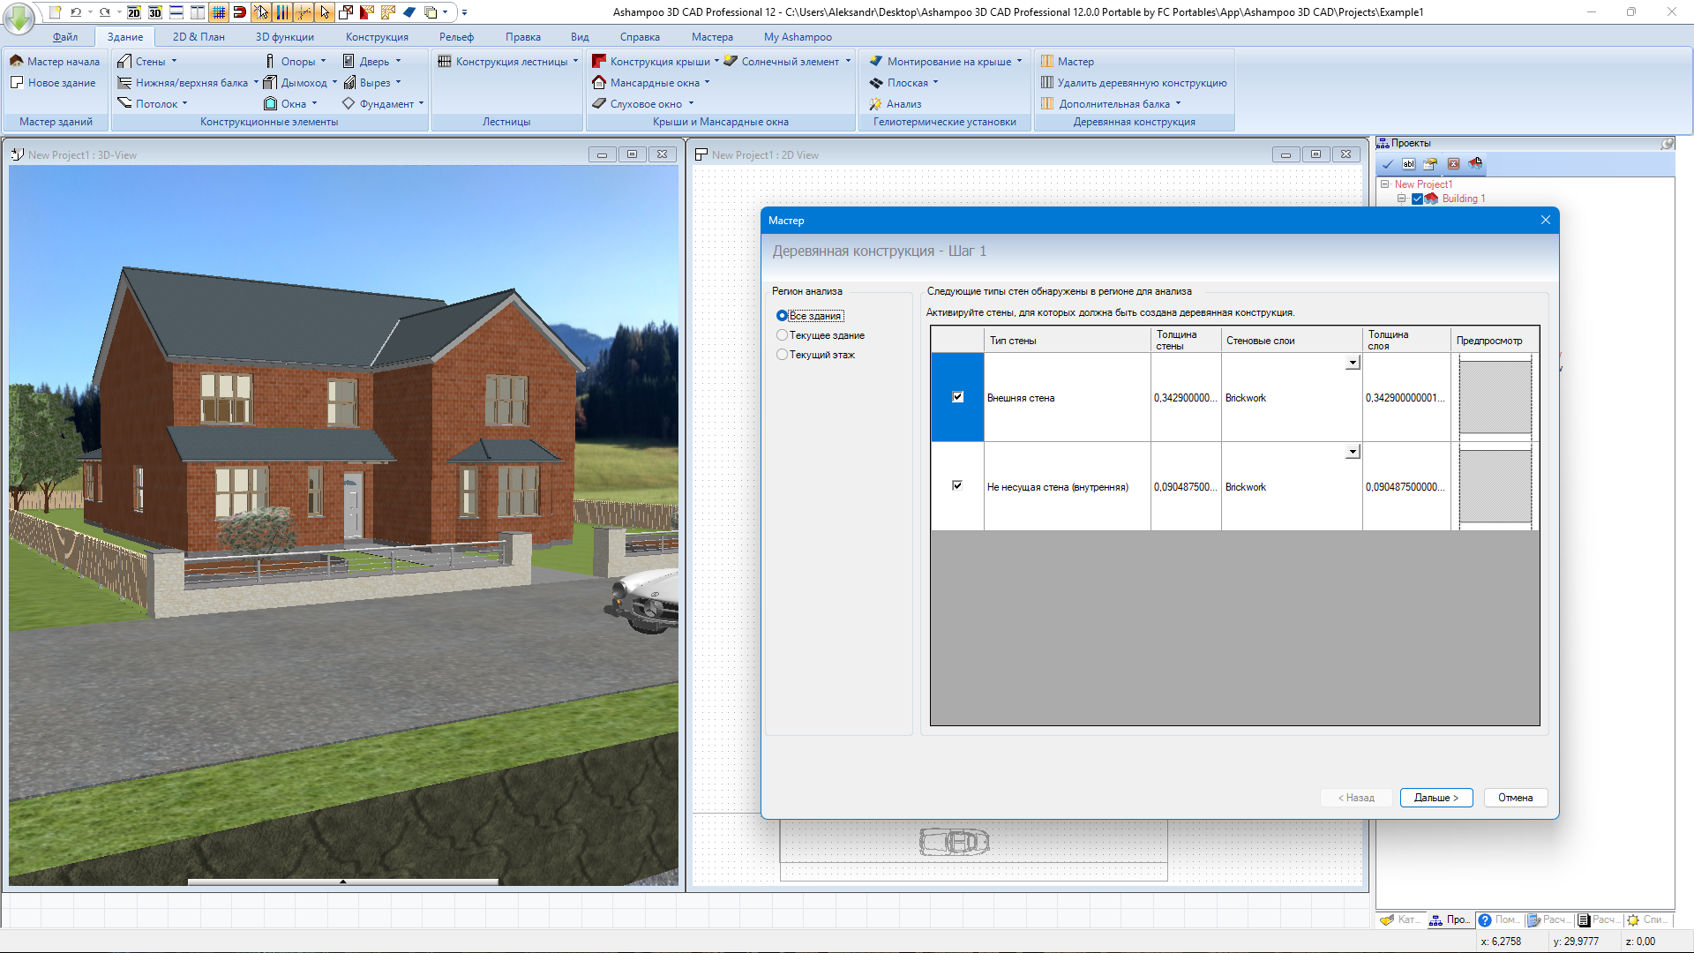
Task: Click the Стены wall tool icon
Action: 124,61
